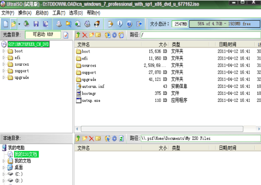This screenshot has width=261, height=185.
Task: Open the 文件(F) menu
Action: tap(8, 13)
